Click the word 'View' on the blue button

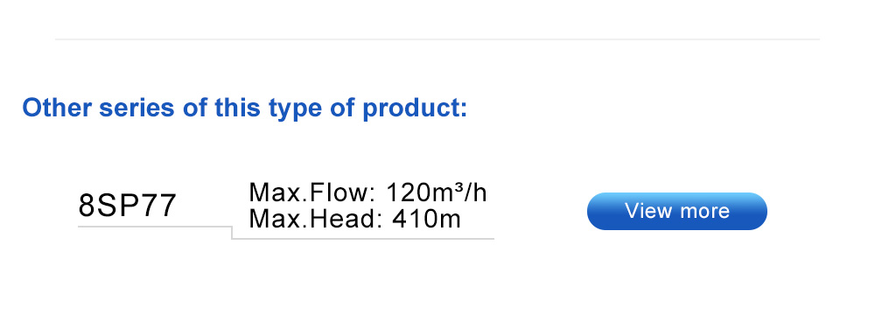(647, 210)
